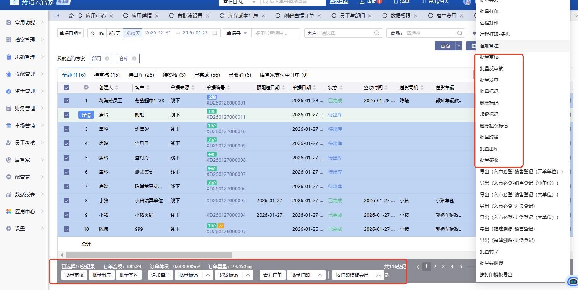The height and width of the screenshot is (290, 578).
Task: Click the 详情 button in row 2
Action: tap(86, 115)
